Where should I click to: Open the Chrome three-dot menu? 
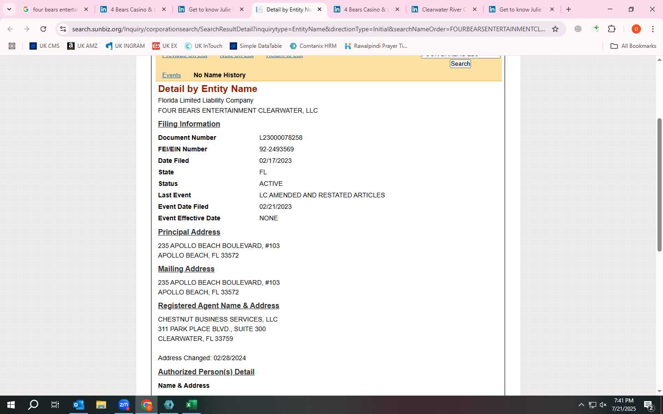click(x=653, y=29)
